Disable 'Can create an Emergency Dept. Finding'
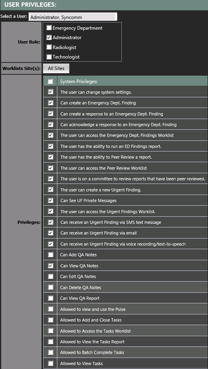Viewport: 208px width, 369px height. 50,102
